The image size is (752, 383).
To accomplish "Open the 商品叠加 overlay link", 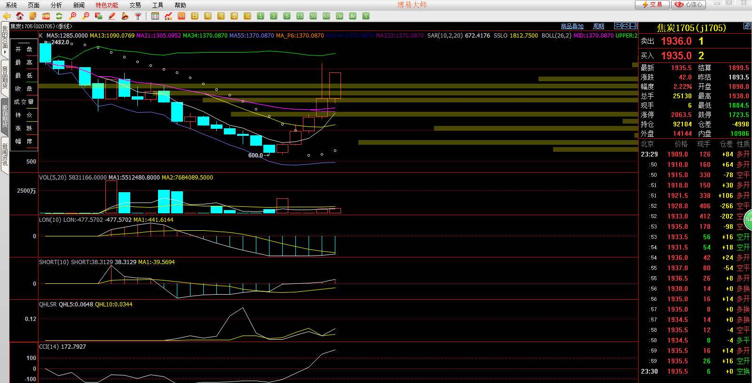I will (572, 26).
